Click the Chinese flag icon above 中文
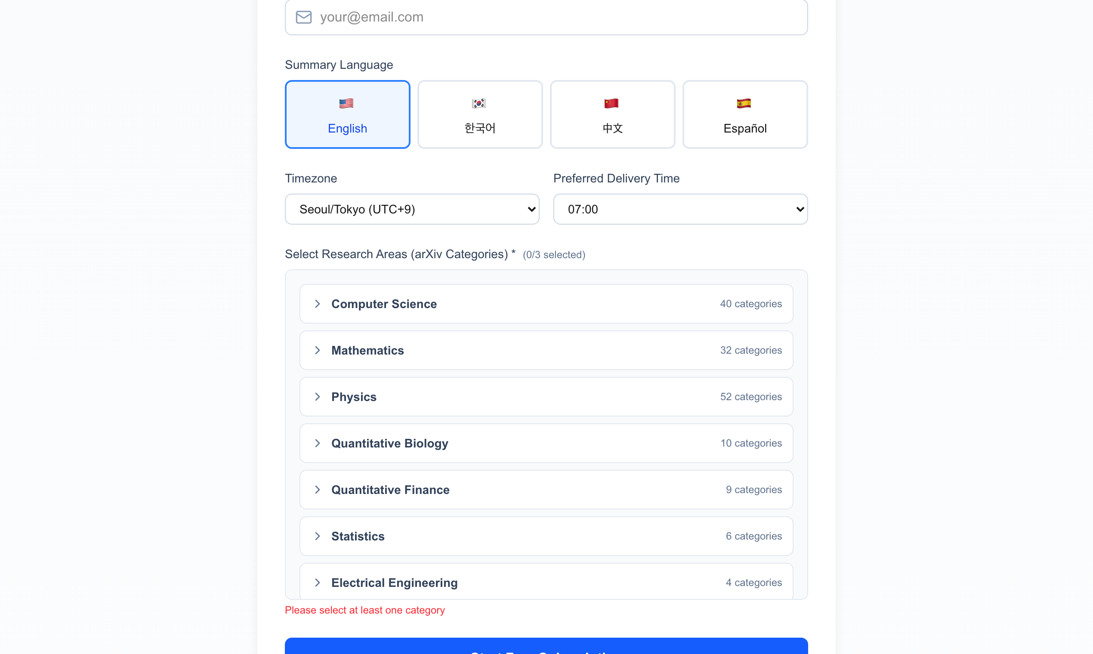Viewport: 1093px width, 654px height. (x=612, y=103)
